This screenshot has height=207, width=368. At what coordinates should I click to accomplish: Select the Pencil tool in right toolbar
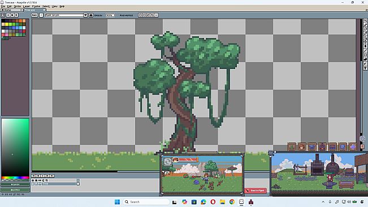365,25
